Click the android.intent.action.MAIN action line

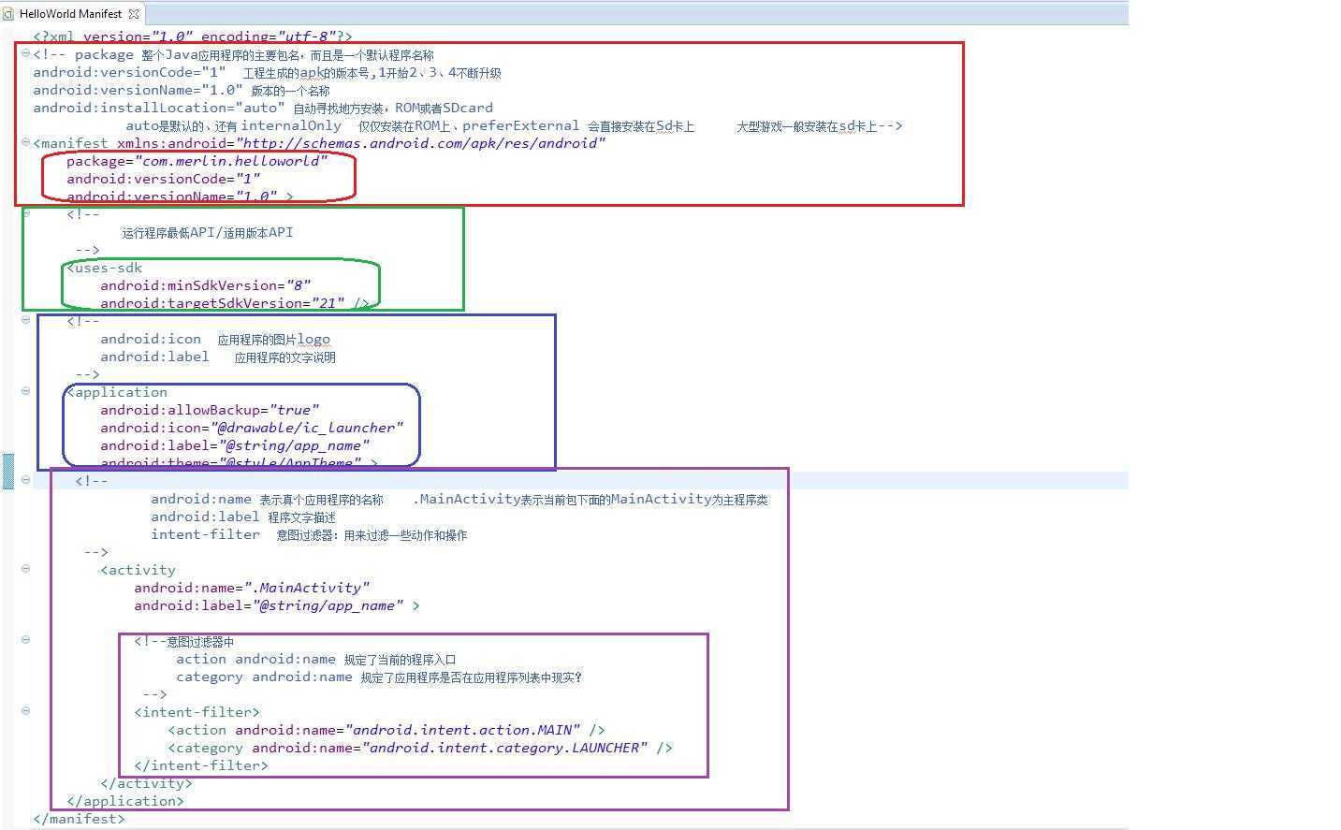tap(386, 730)
